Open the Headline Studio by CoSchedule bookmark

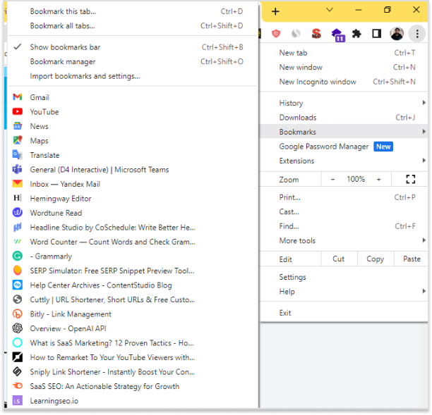point(132,228)
